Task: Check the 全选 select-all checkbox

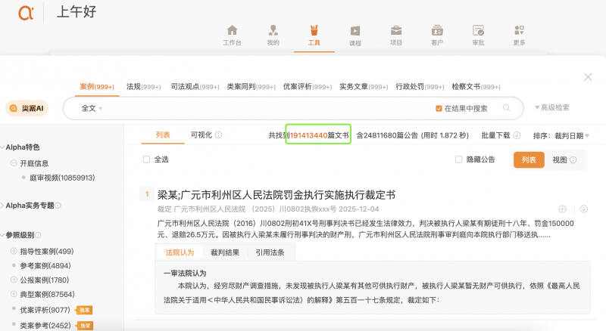Action: tap(146, 159)
